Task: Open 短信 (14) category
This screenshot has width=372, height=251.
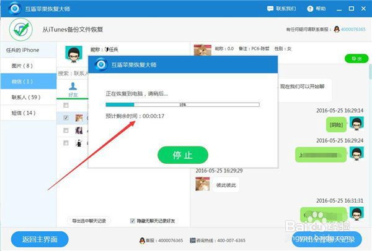Action: 29,113
